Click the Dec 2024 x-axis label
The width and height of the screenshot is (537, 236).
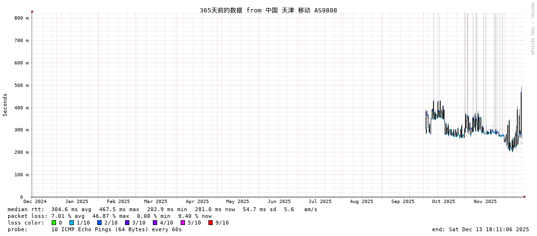(x=35, y=202)
